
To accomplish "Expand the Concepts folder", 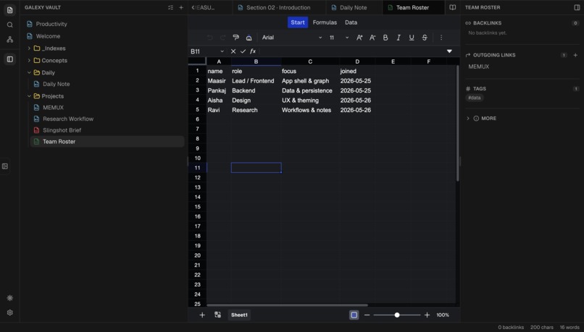I will click(x=29, y=60).
